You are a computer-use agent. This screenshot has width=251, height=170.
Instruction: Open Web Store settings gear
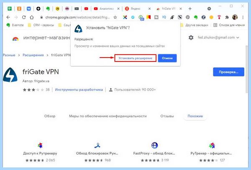191,38
